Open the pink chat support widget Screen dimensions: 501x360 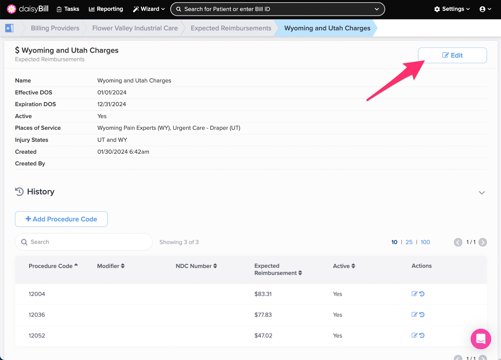click(x=481, y=339)
